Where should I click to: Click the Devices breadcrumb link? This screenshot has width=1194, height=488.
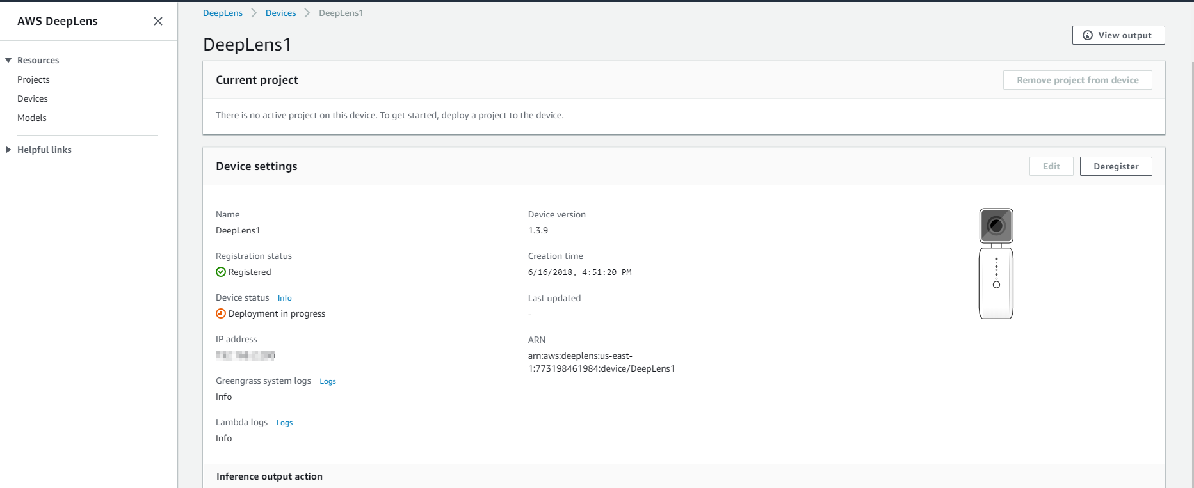click(280, 13)
